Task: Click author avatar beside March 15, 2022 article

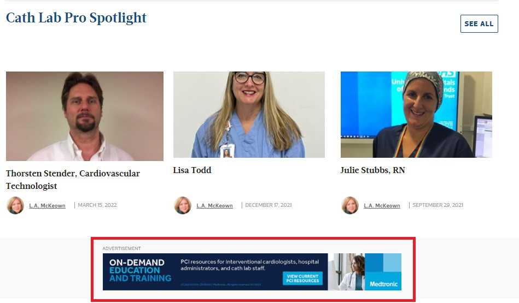Action: click(15, 205)
